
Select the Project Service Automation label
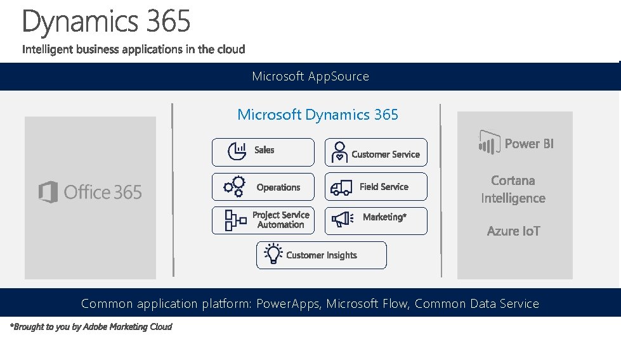pyautogui.click(x=281, y=220)
